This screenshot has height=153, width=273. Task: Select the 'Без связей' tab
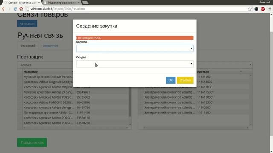point(28,45)
